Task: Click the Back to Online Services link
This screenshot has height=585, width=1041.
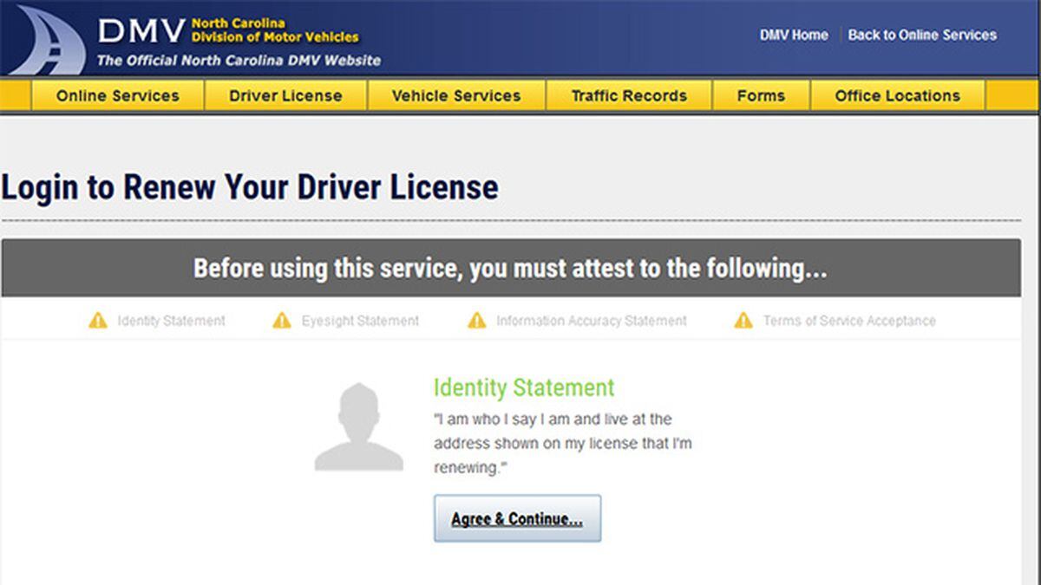Action: (x=922, y=36)
